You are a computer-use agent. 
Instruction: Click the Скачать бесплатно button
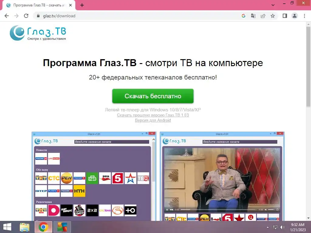153,96
